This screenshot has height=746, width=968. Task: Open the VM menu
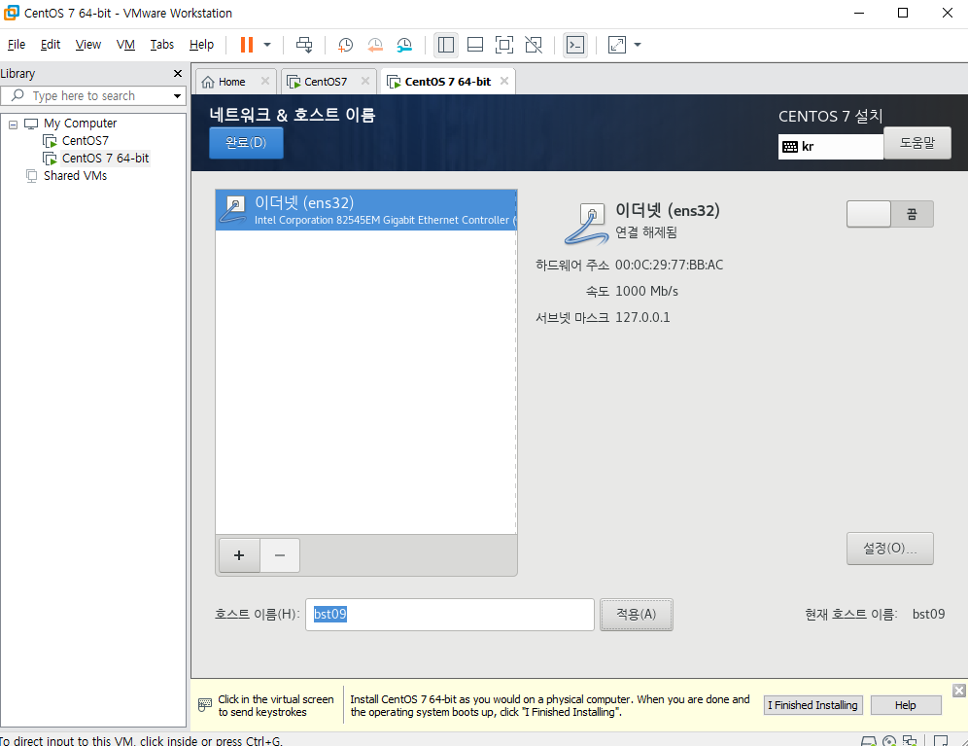point(125,45)
